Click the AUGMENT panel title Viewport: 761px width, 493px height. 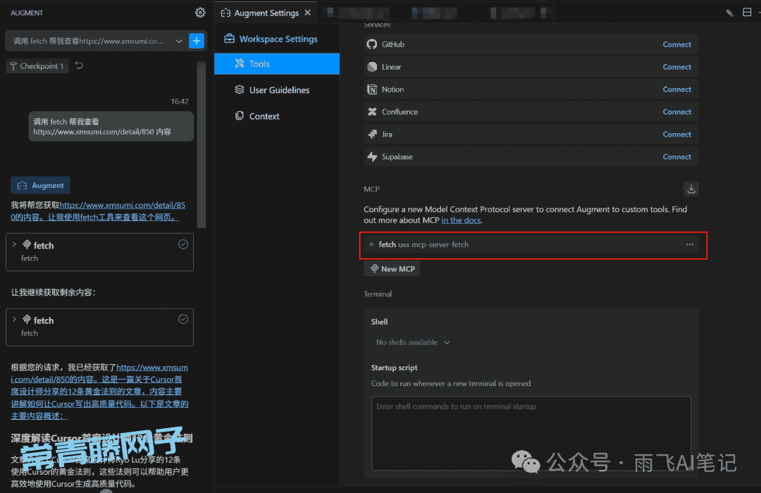(27, 13)
